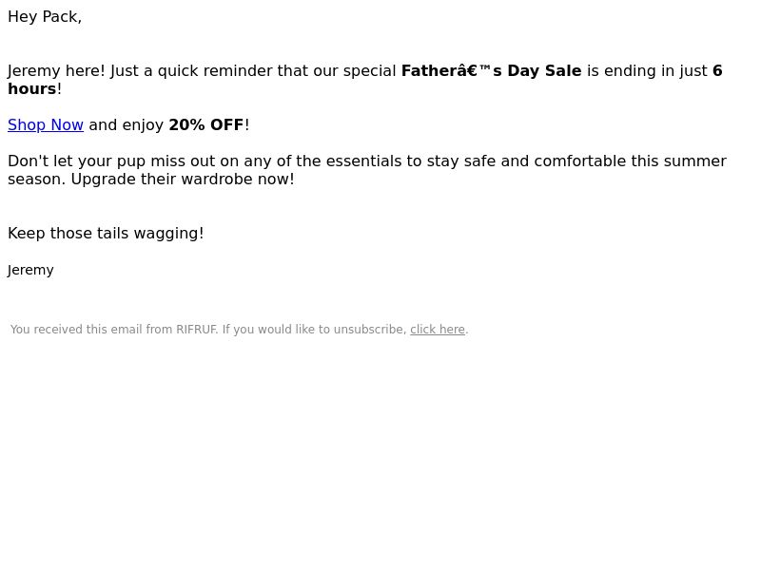Click the bold 6 text
The height and width of the screenshot is (570, 761).
[717, 70]
